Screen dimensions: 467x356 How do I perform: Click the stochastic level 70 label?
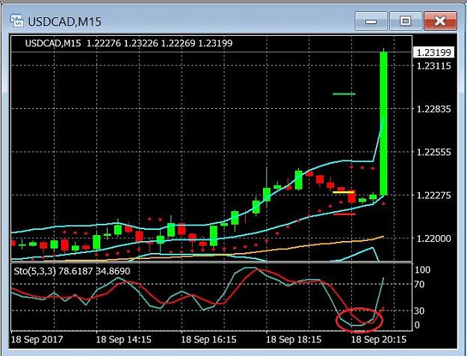[420, 284]
